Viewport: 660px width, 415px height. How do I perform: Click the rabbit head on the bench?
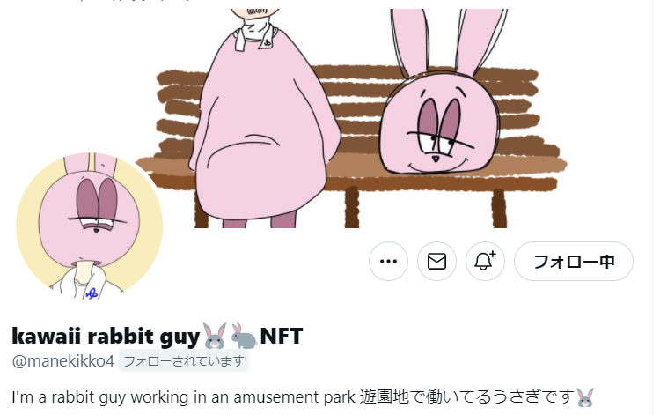pos(439,124)
